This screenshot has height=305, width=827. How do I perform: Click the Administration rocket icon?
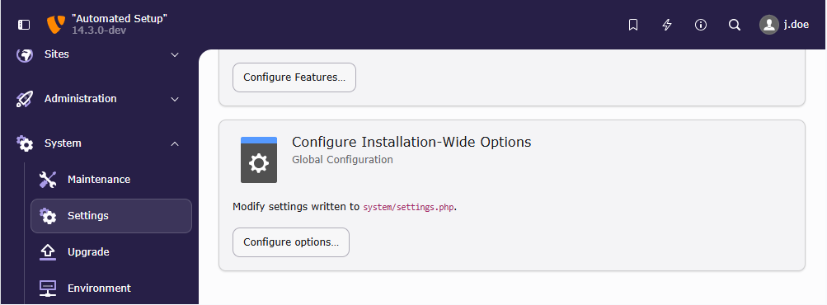click(25, 99)
